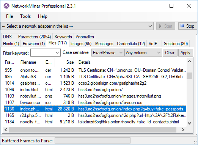
Task: Click the Apply filter button
Action: tap(185, 53)
